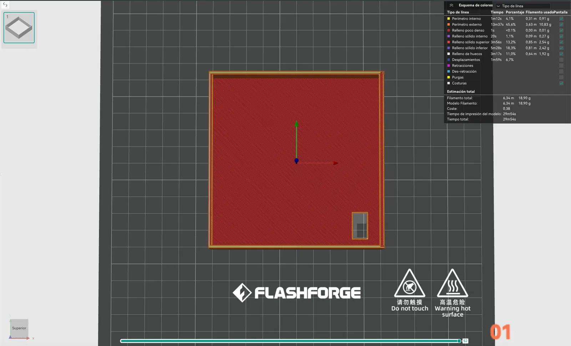Uncheck Perímetro externo visibility checkbox
Image resolution: width=571 pixels, height=346 pixels.
(561, 25)
